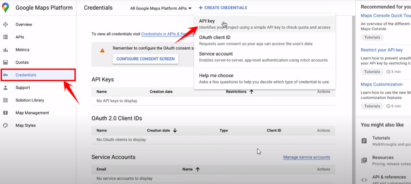Click the Resources document icon
Screen dimensions: 411x184
(364, 160)
